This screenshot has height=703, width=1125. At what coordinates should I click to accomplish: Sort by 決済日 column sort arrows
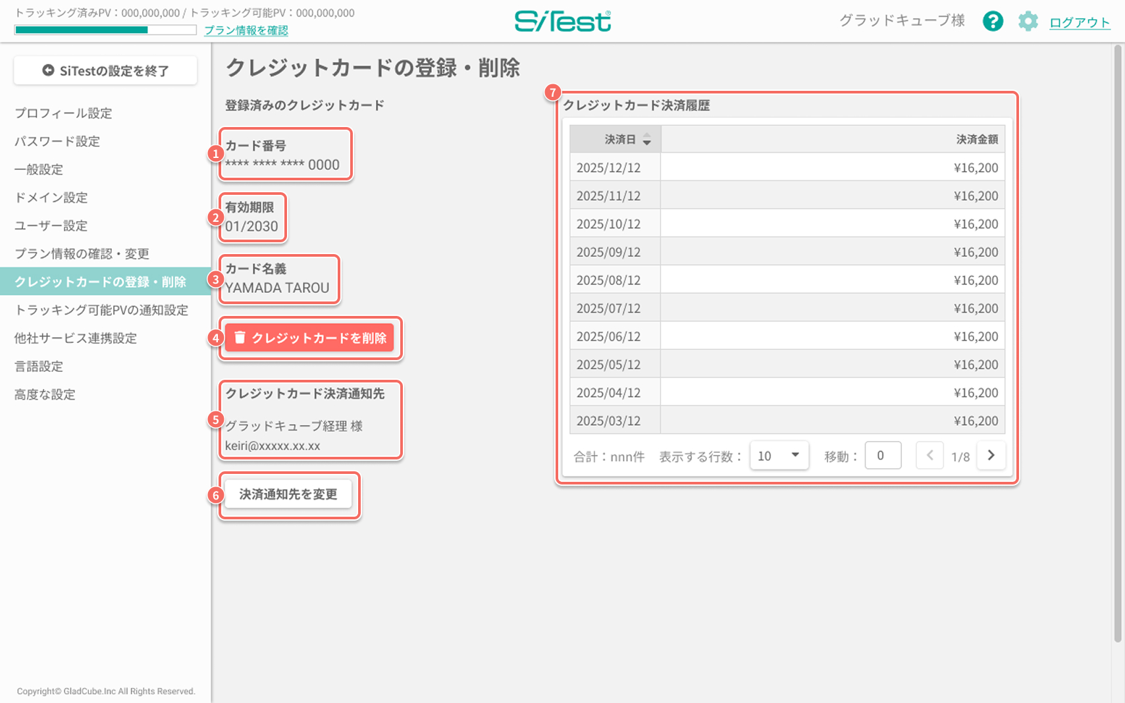(646, 140)
